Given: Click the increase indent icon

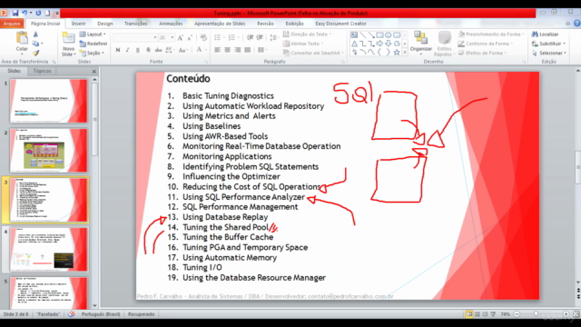Looking at the screenshot, I should tap(260, 37).
